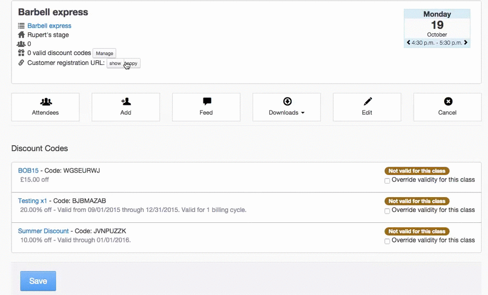Click the Add attendee icon button
This screenshot has height=295, width=488.
tap(126, 107)
